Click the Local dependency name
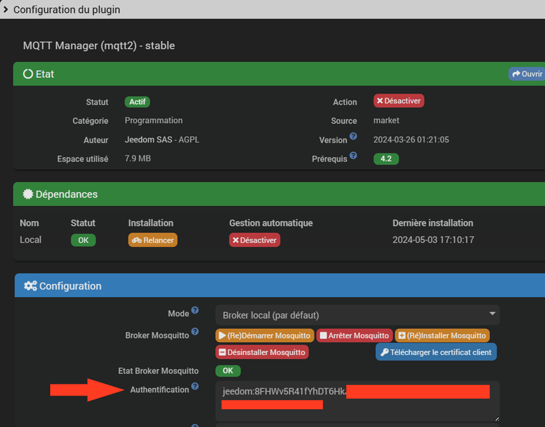Viewport: 545px width, 427px height. click(31, 240)
